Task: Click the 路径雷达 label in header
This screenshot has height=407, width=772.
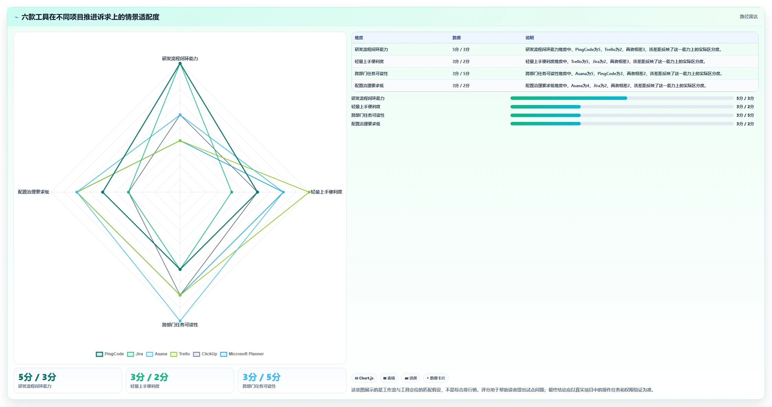Action: click(x=749, y=17)
